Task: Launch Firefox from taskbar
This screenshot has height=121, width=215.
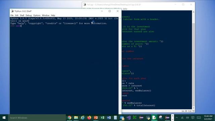Action: [x=89, y=118]
